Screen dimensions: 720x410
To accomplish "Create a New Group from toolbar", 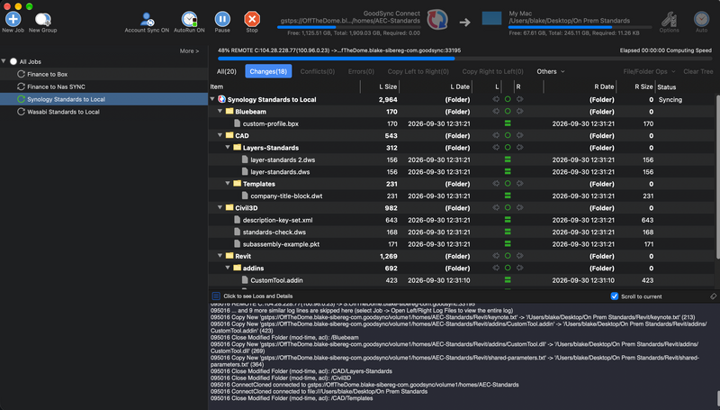I will tap(42, 19).
